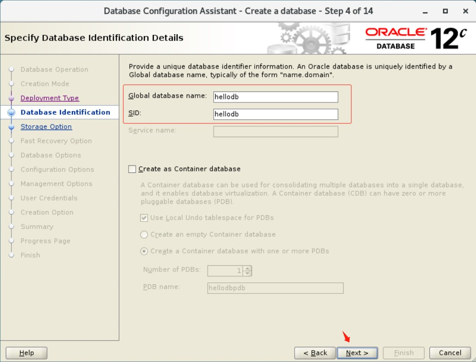This screenshot has width=476, height=362.
Task: Click the Fast Recovery Option step
Action: (x=56, y=141)
